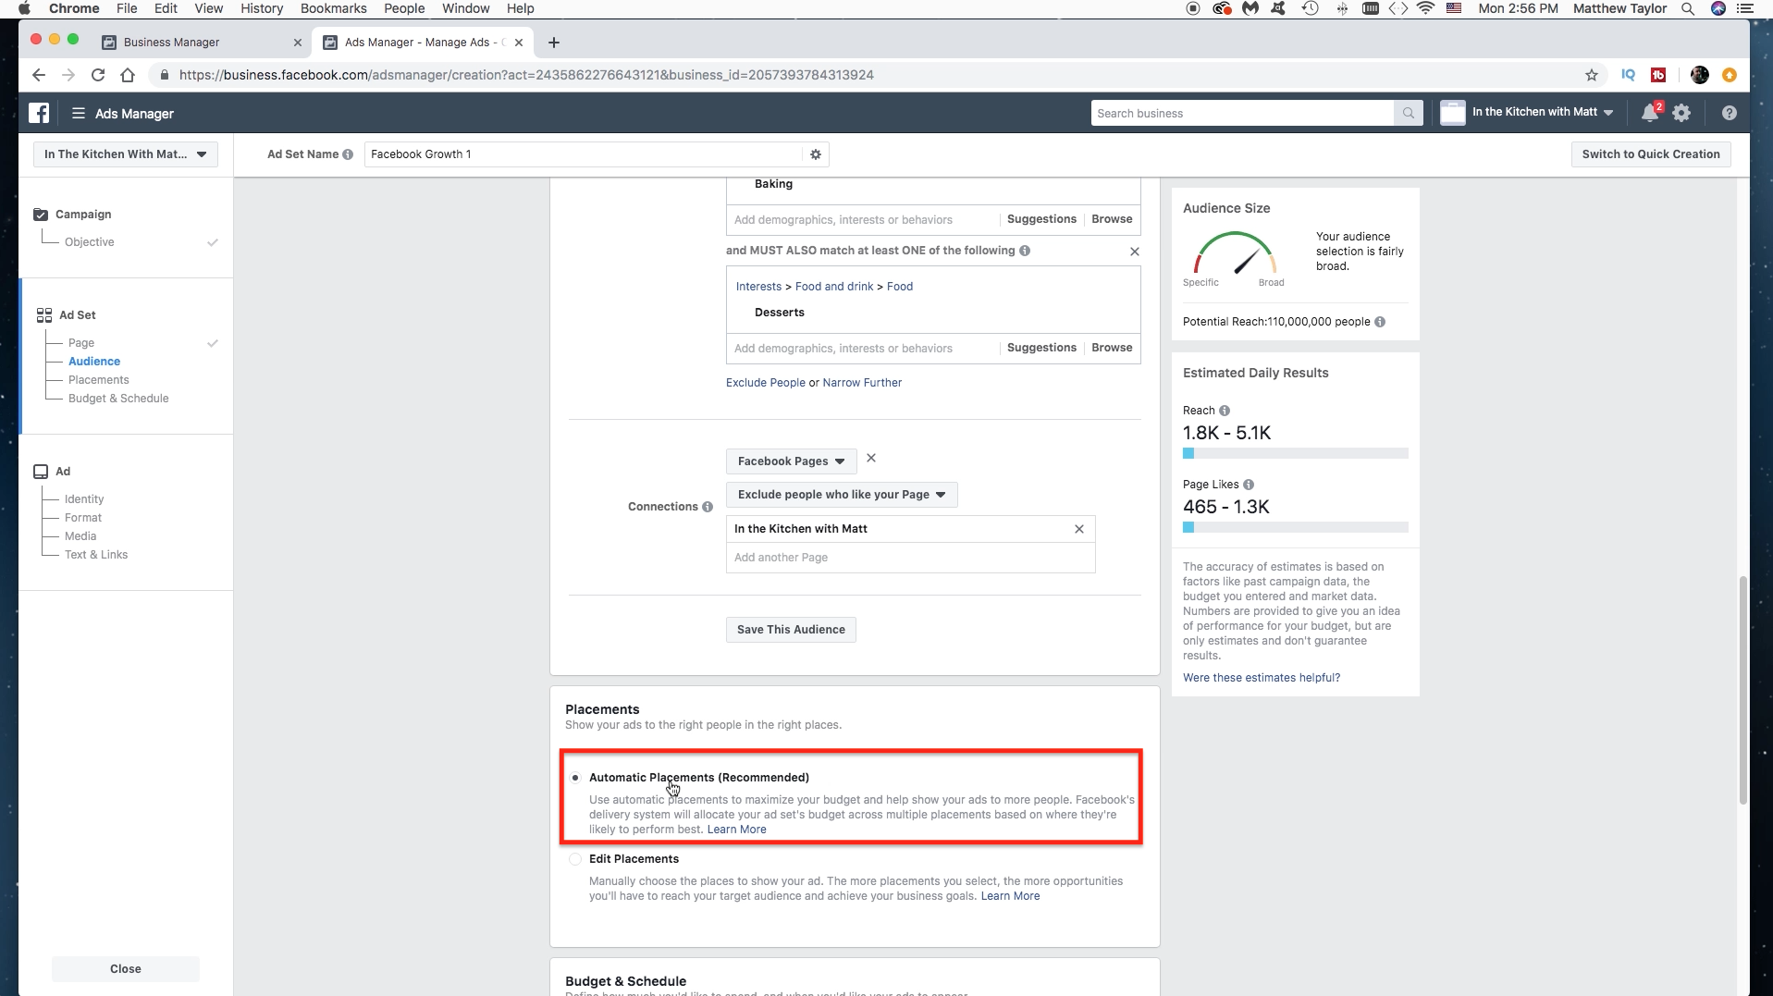1773x996 pixels.
Task: Switch to Ads Manager - Manage Ads tab
Action: pos(424,43)
